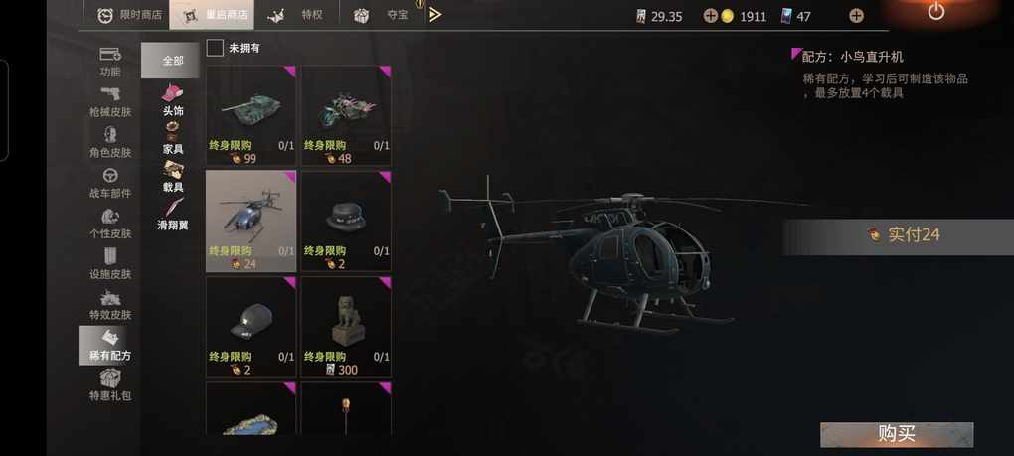The image size is (1014, 456).
Task: Select the 滑翔翼 glider filter icon
Action: point(173,208)
